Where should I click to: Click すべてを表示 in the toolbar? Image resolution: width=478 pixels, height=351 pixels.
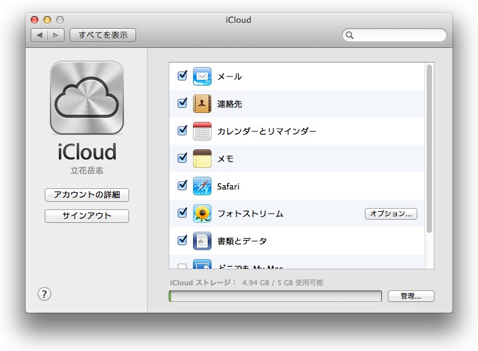pos(103,35)
